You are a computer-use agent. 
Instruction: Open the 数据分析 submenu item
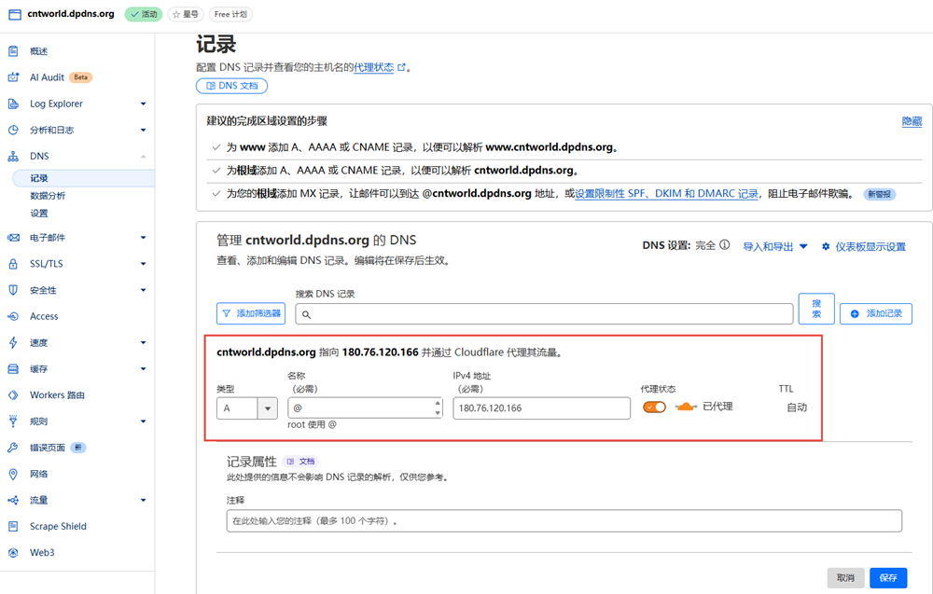(48, 196)
